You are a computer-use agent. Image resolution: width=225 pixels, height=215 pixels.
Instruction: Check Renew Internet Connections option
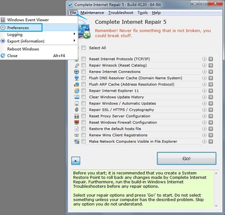(x=84, y=72)
